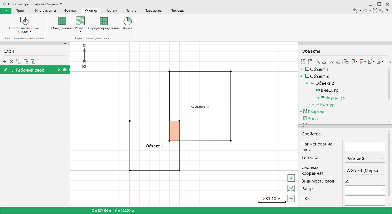Zoom out with the canvas minus button
The height and width of the screenshot is (214, 392).
[x=291, y=199]
